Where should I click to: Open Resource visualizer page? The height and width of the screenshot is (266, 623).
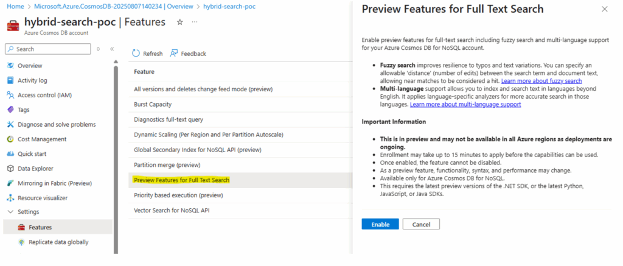[43, 198]
